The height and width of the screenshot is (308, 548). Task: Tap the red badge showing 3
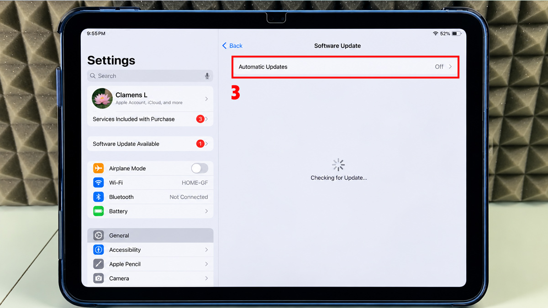pyautogui.click(x=200, y=119)
